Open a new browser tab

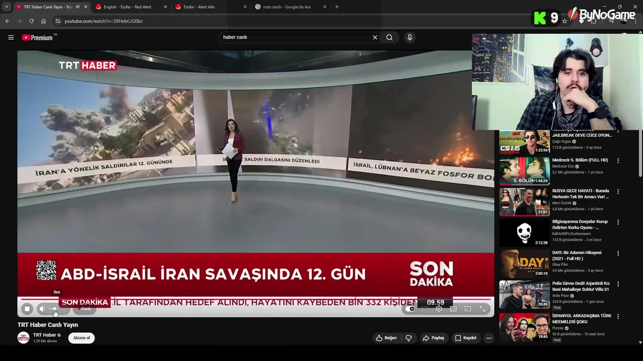[337, 7]
